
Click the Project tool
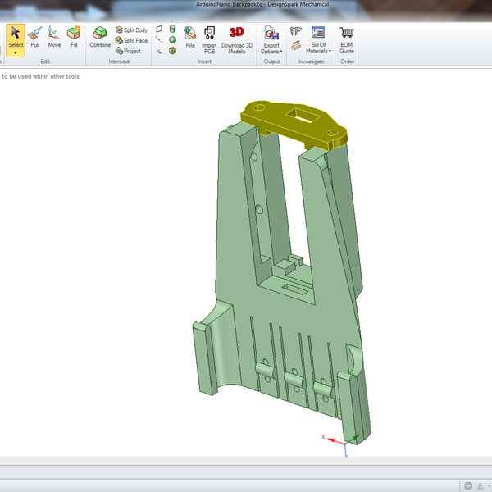point(128,51)
